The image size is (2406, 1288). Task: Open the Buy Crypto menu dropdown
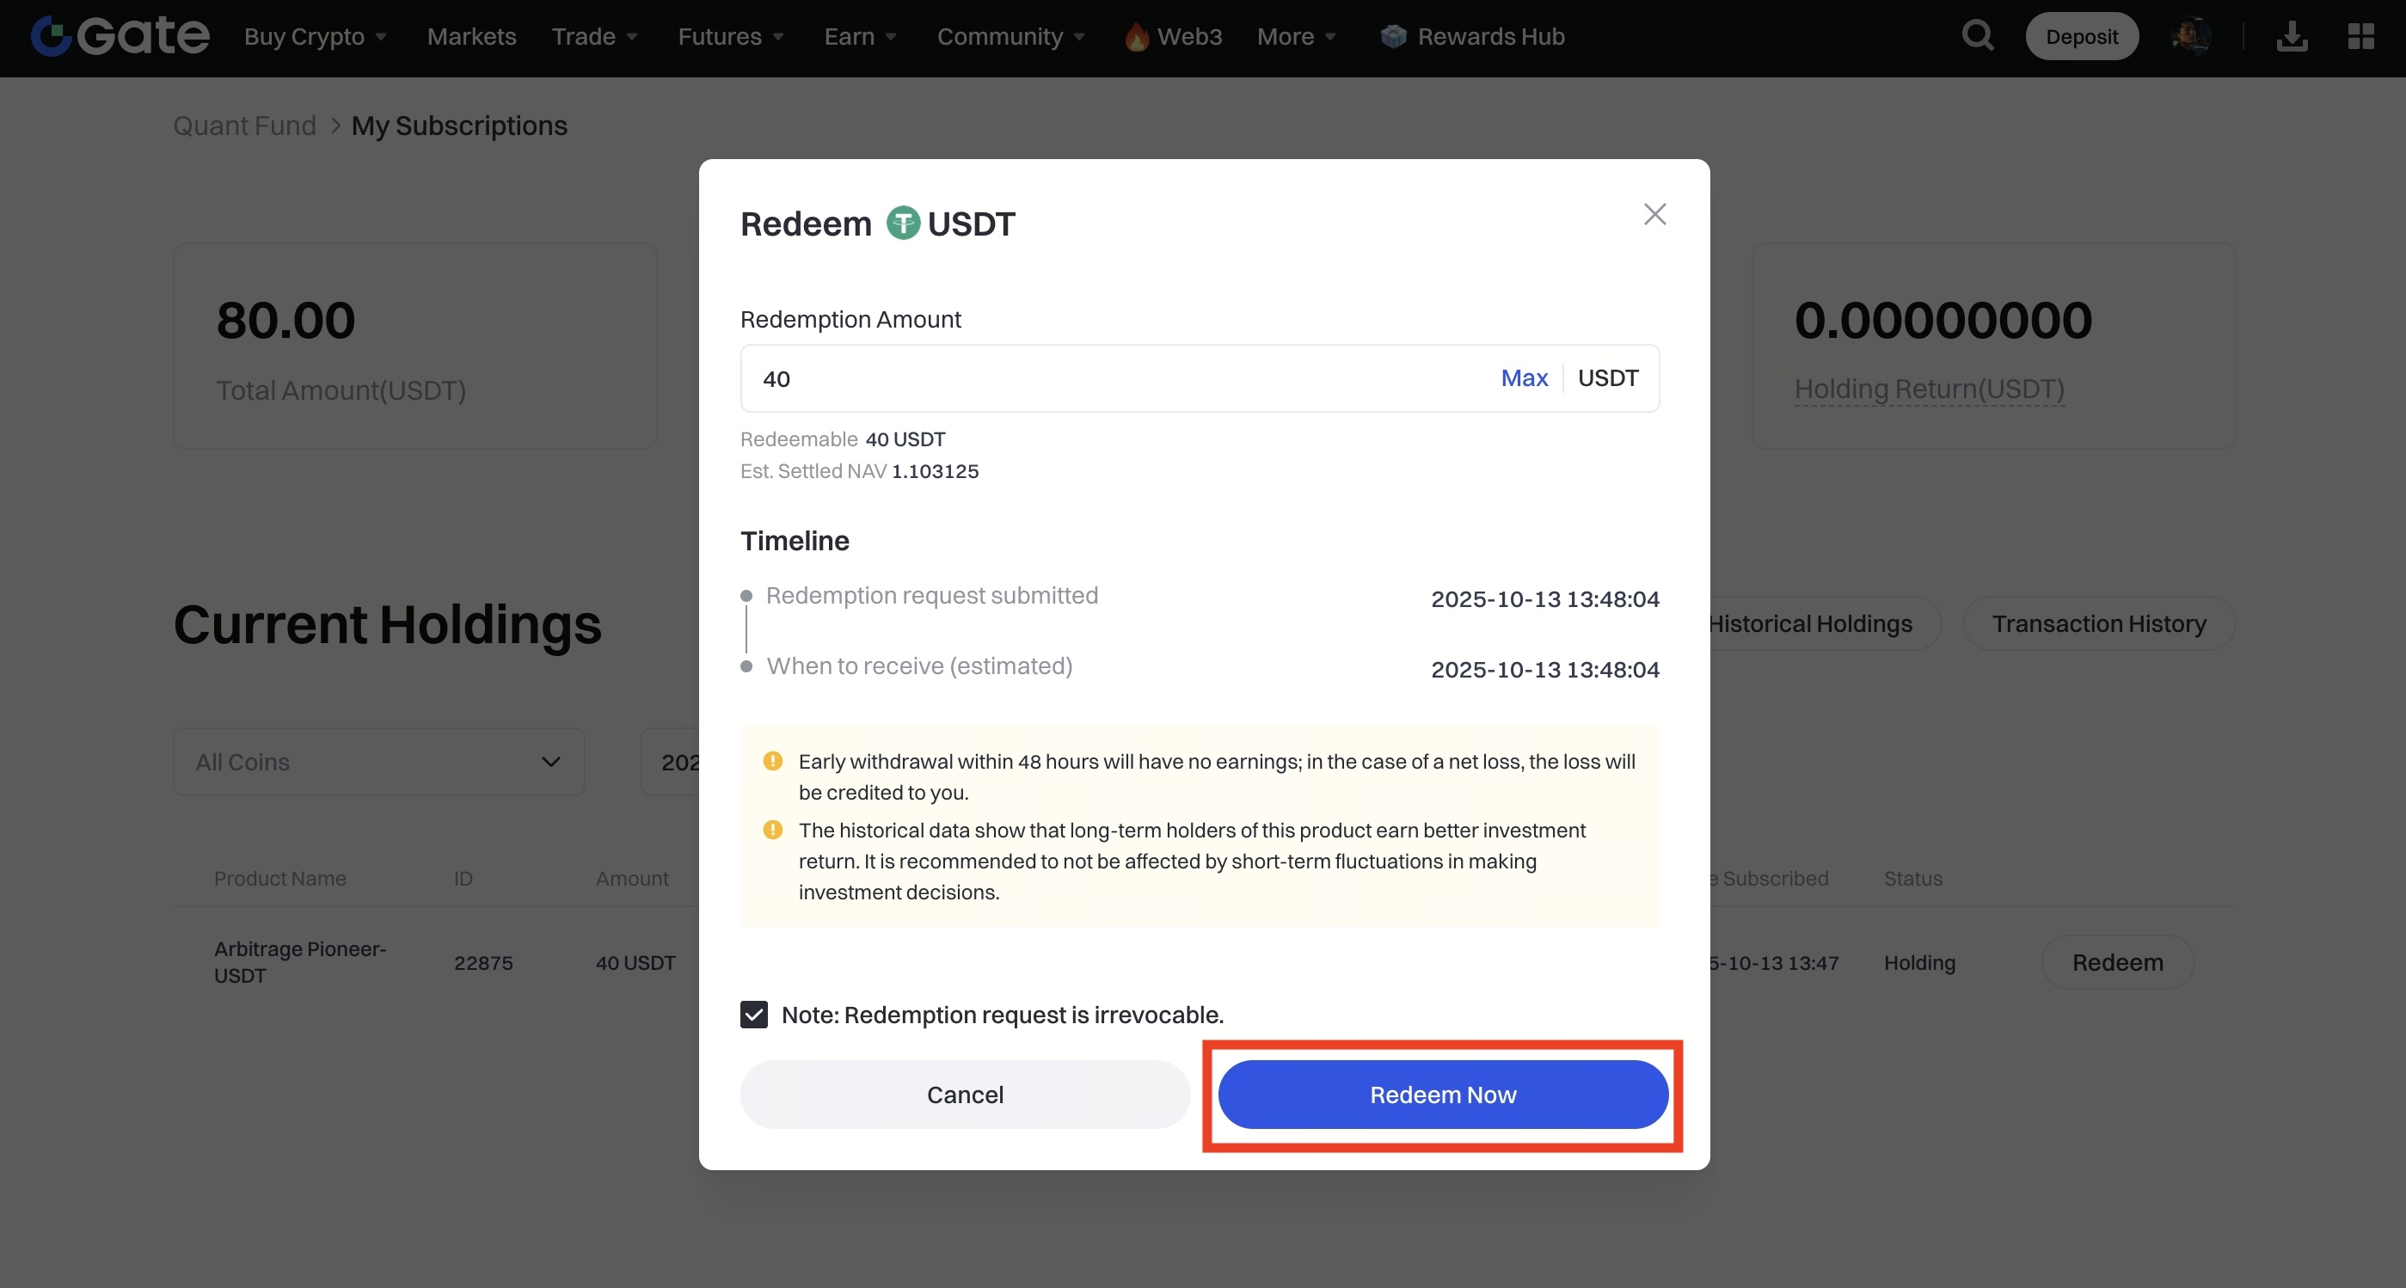(x=315, y=36)
